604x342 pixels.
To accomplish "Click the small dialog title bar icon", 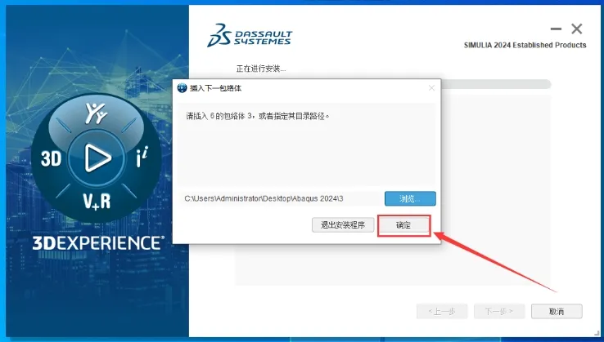I will pos(182,88).
